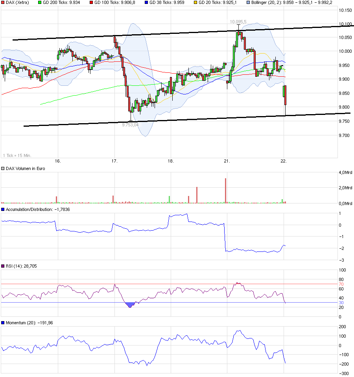354x377 pixels.
Task: Click the blue GD 38 Ticks legend swatch
Action: 146,2
